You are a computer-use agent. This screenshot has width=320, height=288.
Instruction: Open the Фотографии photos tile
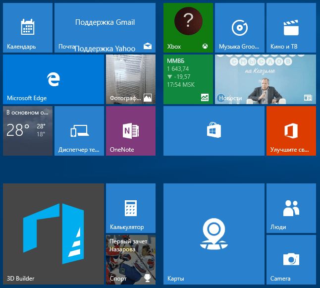pos(131,79)
